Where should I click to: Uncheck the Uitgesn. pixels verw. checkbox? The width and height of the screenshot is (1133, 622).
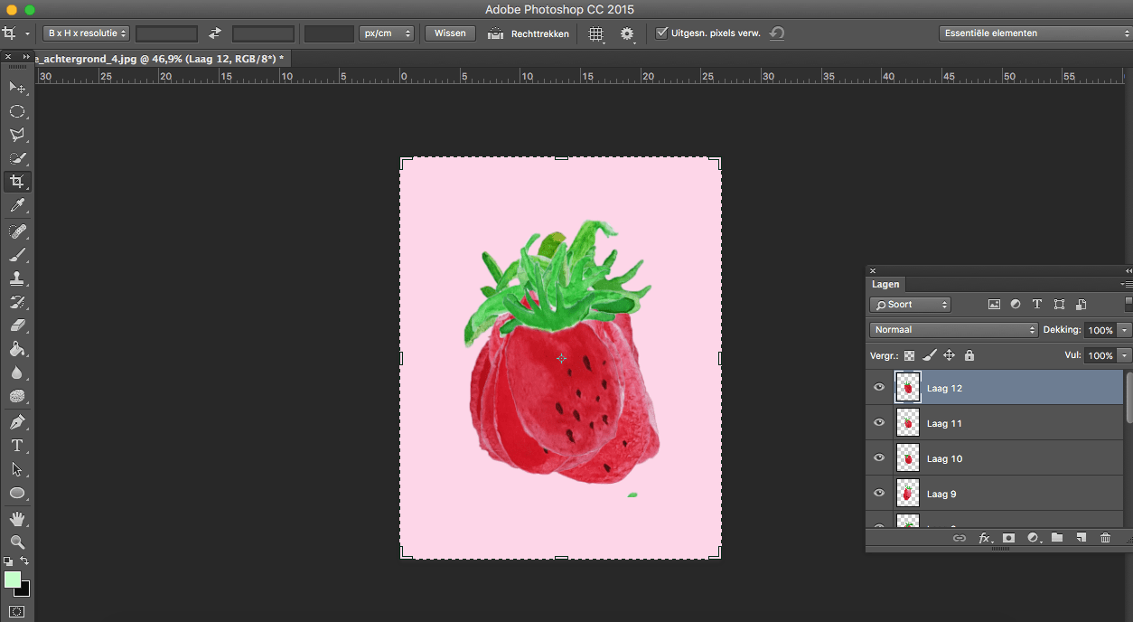pos(662,33)
